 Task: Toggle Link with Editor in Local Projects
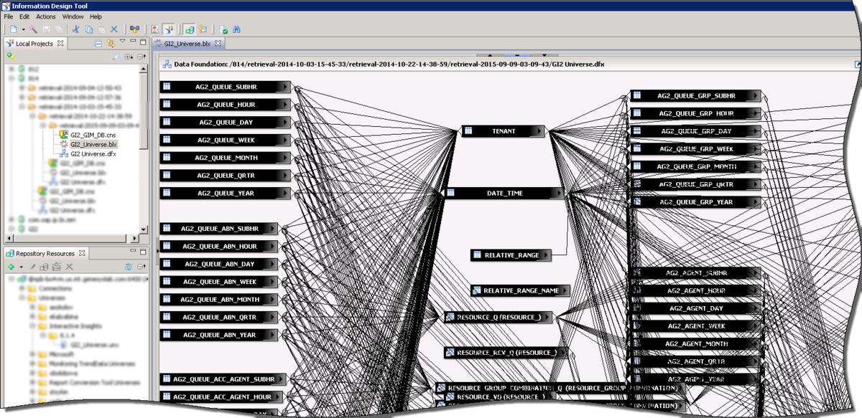(x=111, y=44)
